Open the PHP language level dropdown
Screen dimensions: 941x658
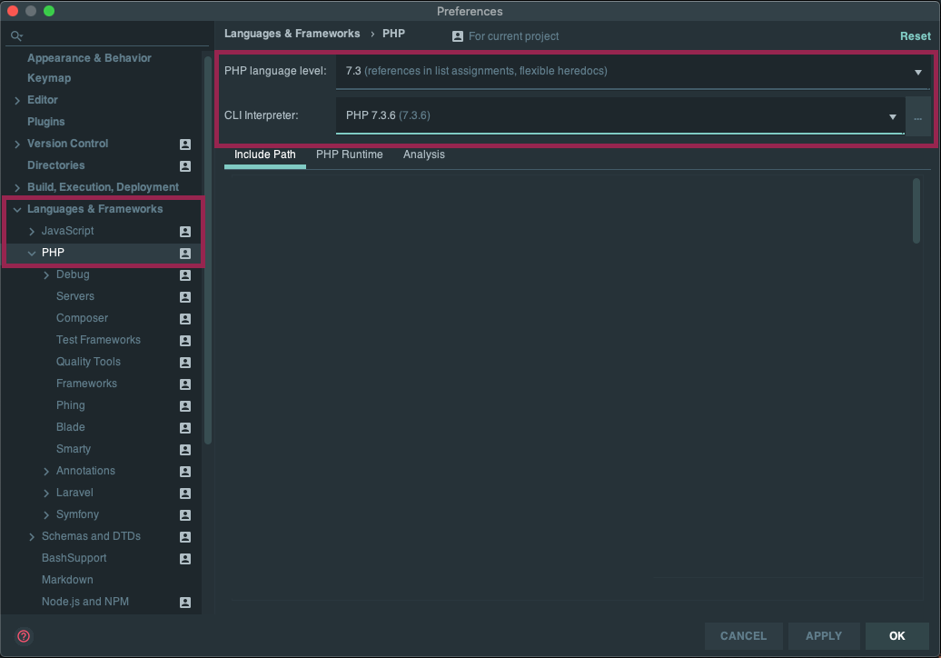(x=632, y=72)
